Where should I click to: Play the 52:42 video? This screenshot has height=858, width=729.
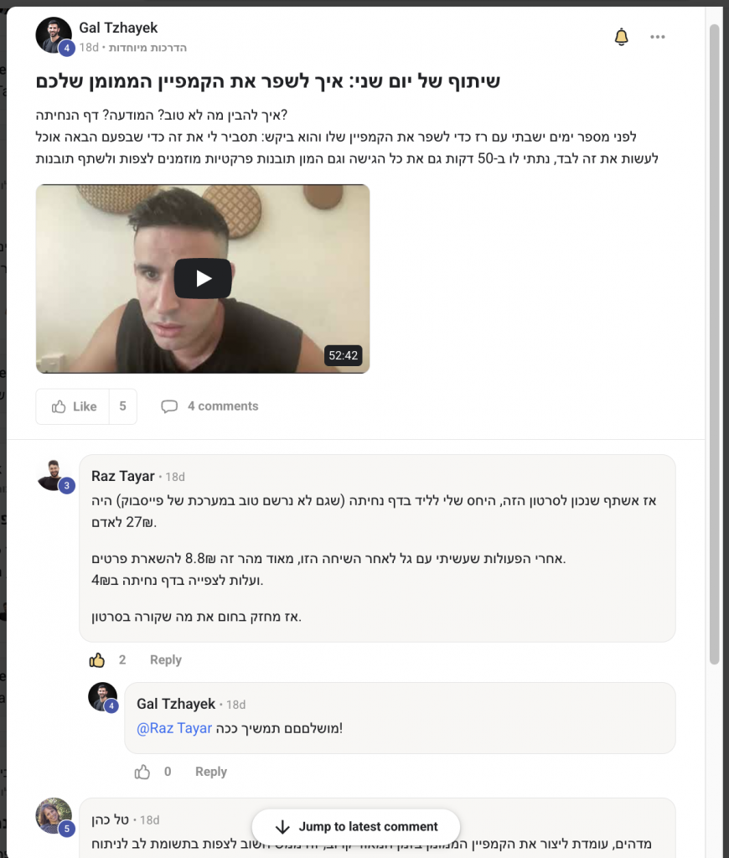tap(203, 278)
